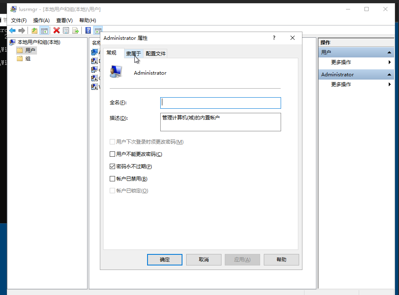Confirm with the 确定 button

click(165, 260)
